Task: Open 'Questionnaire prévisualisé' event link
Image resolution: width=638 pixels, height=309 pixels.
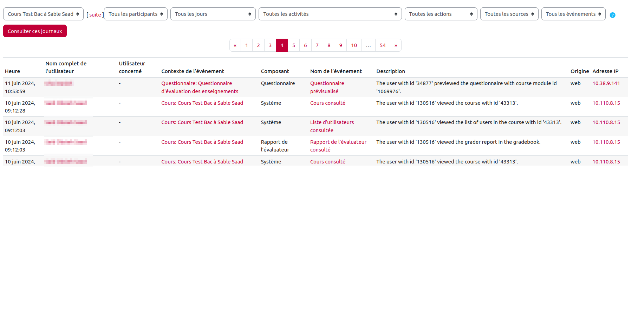Action: [327, 87]
